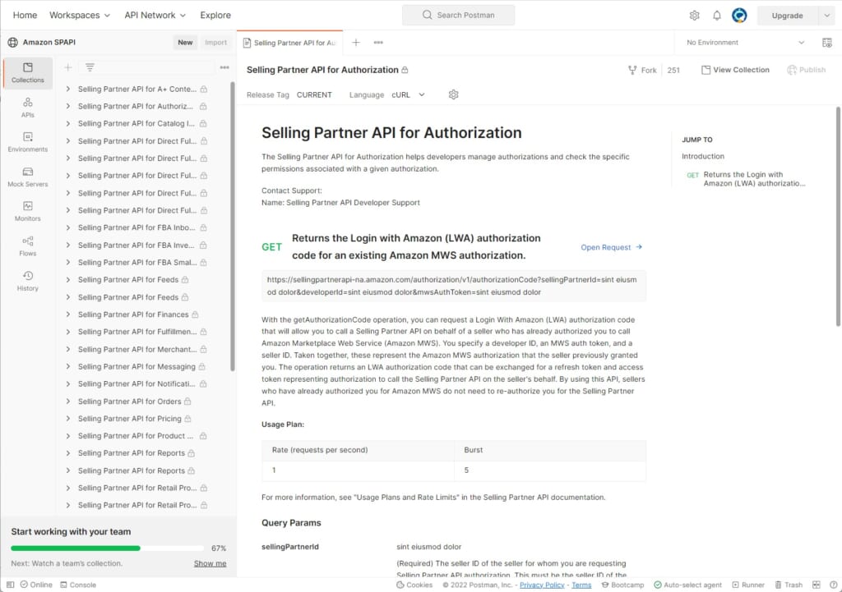Open the No Environment selector
This screenshot has width=842, height=592.
pos(745,43)
